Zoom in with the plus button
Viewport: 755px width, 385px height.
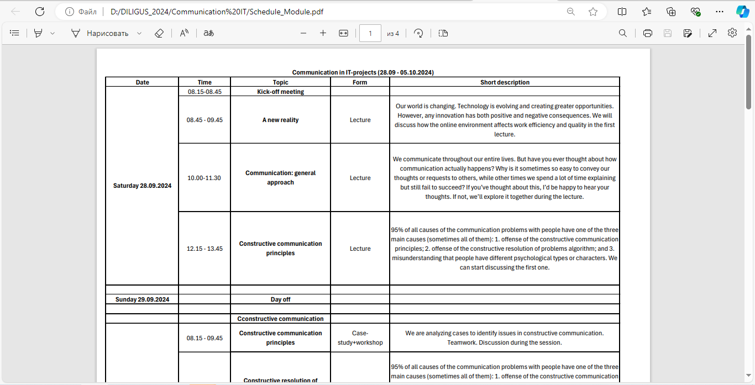click(x=323, y=33)
